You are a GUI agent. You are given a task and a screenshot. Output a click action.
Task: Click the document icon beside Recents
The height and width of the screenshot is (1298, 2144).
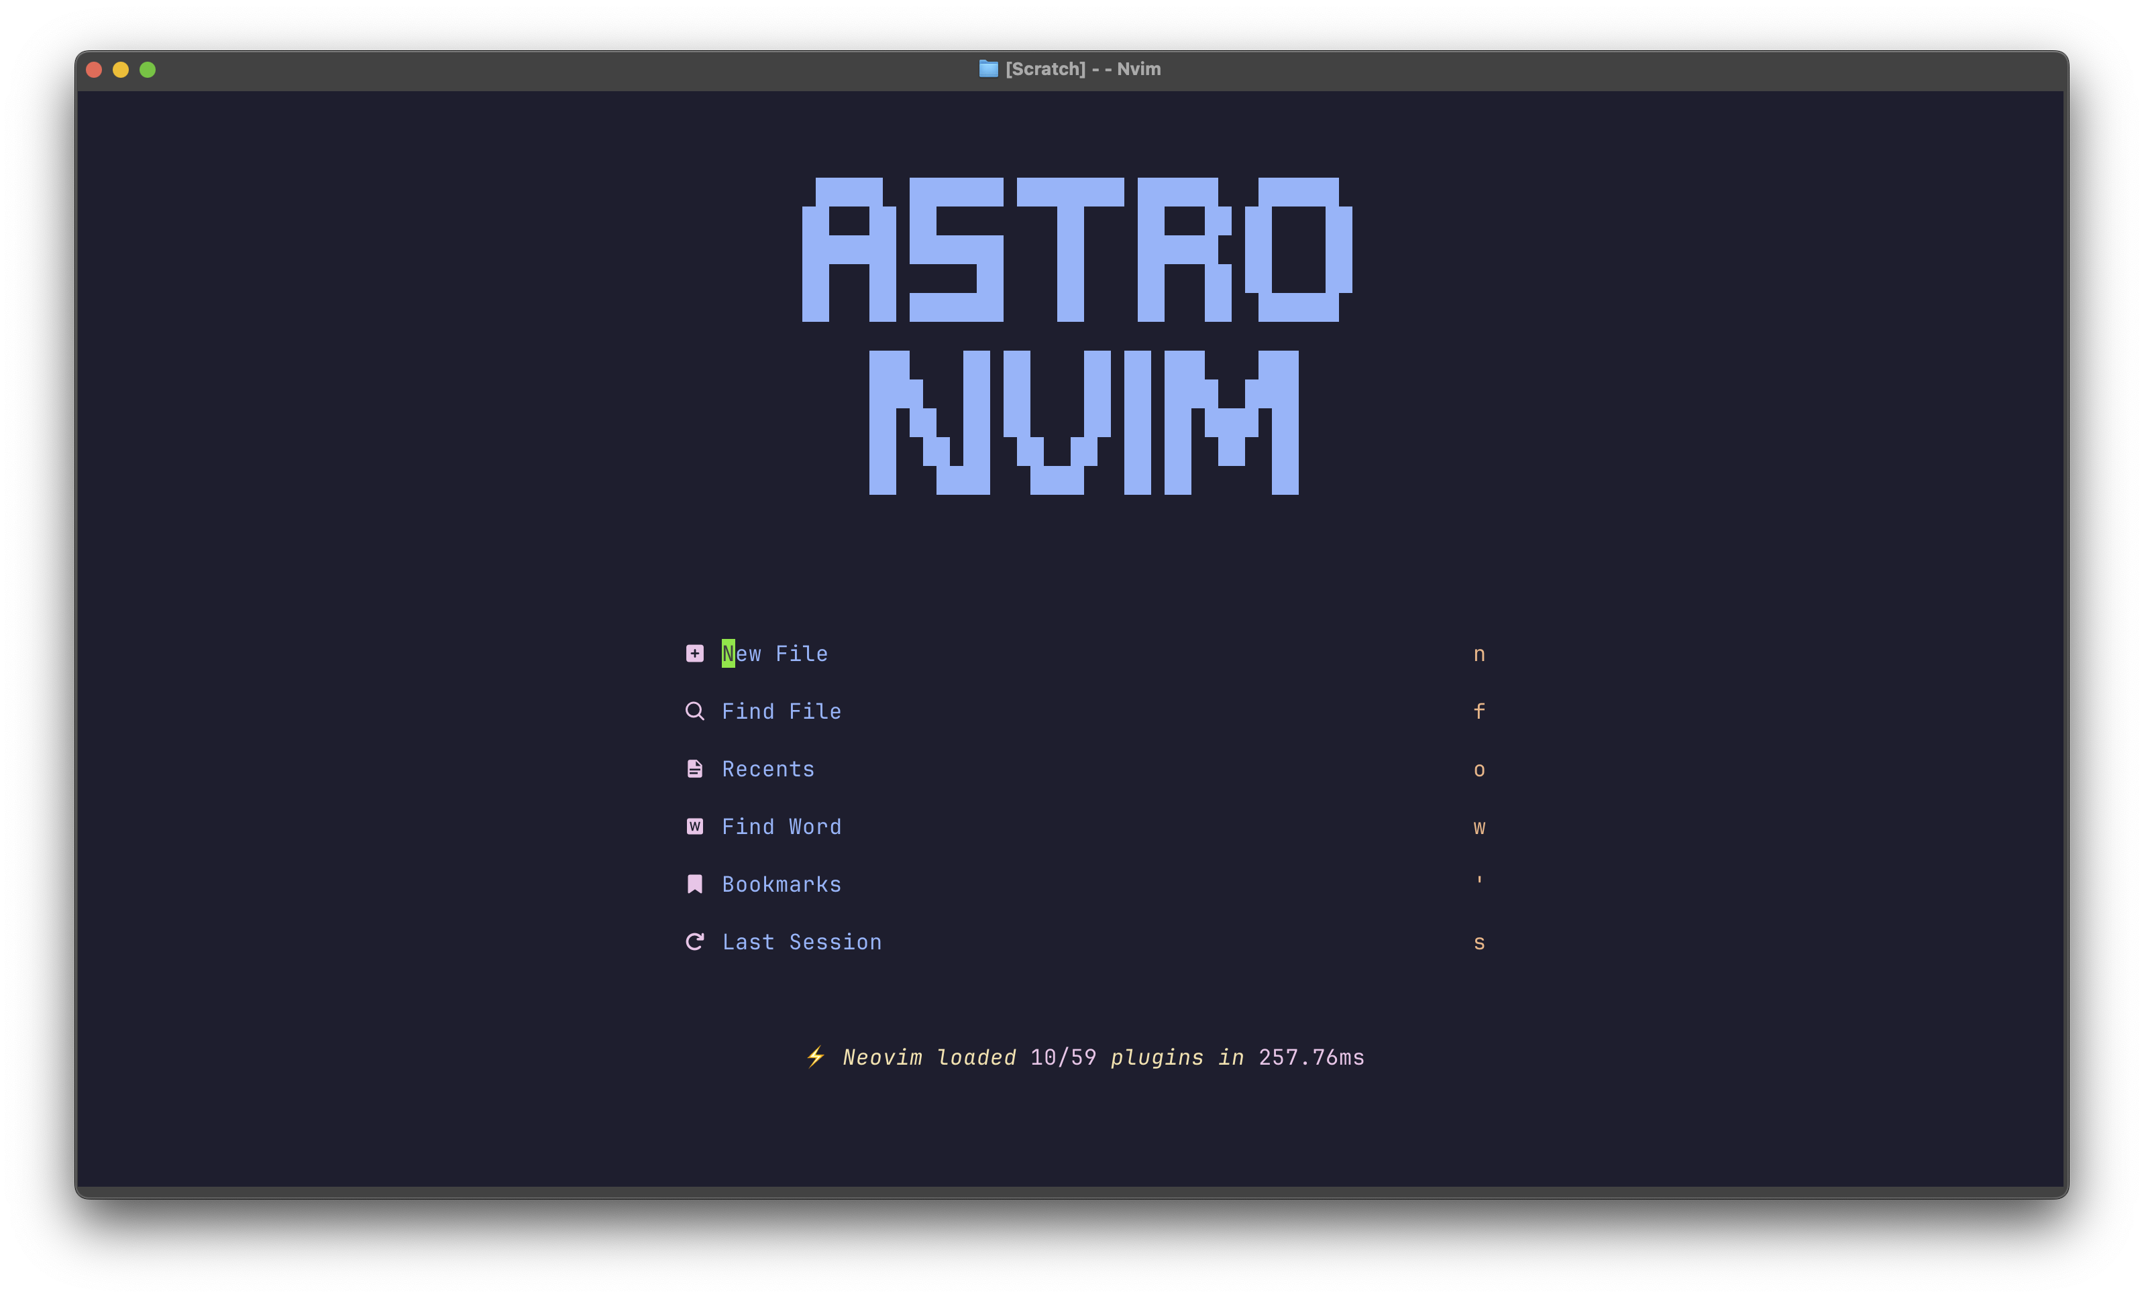tap(694, 768)
